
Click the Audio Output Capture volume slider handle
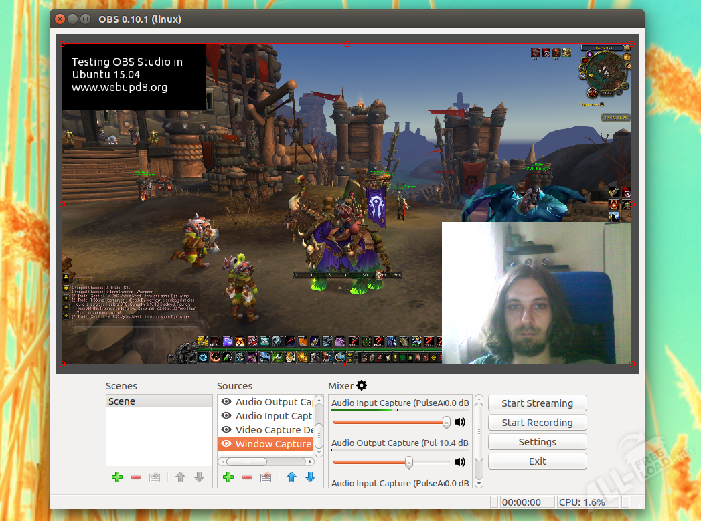tap(408, 462)
